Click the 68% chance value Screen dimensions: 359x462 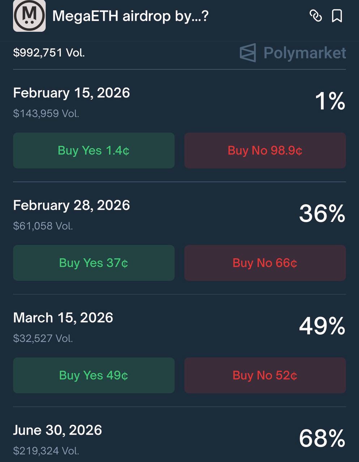click(322, 439)
